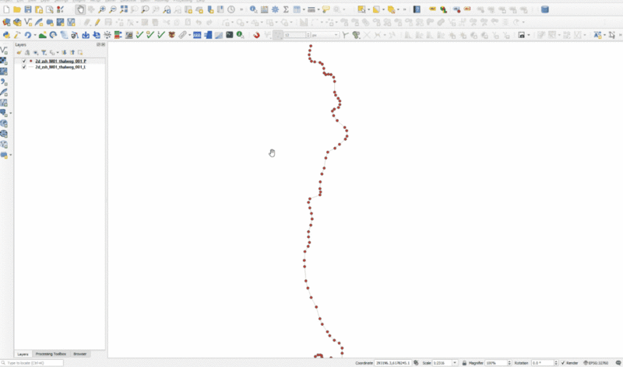Click the Zoom In magnifier tool
This screenshot has width=623, height=367.
102,9
